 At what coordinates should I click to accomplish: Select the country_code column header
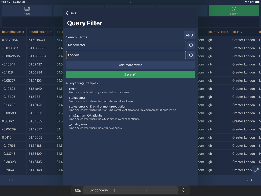point(218,32)
